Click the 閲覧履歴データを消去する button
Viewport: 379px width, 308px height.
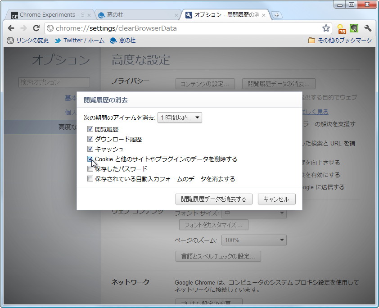pyautogui.click(x=214, y=199)
